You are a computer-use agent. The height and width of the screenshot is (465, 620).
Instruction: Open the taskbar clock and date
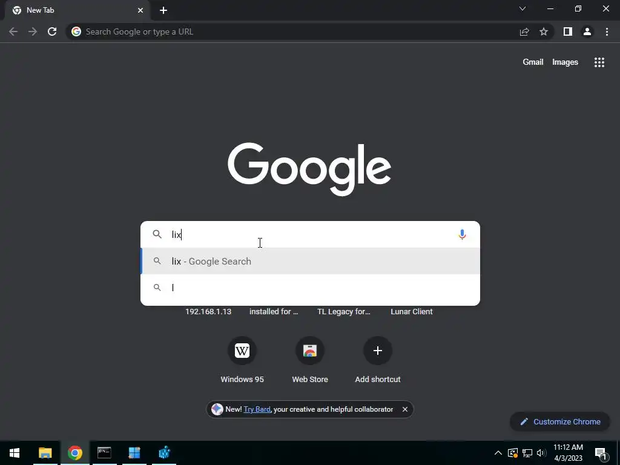pos(568,453)
